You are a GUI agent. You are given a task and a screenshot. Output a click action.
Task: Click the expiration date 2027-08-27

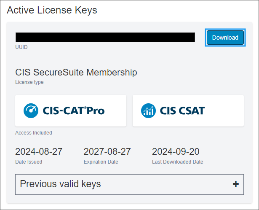pyautogui.click(x=107, y=151)
